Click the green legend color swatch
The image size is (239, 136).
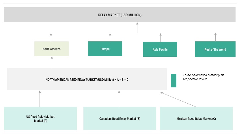173,81
